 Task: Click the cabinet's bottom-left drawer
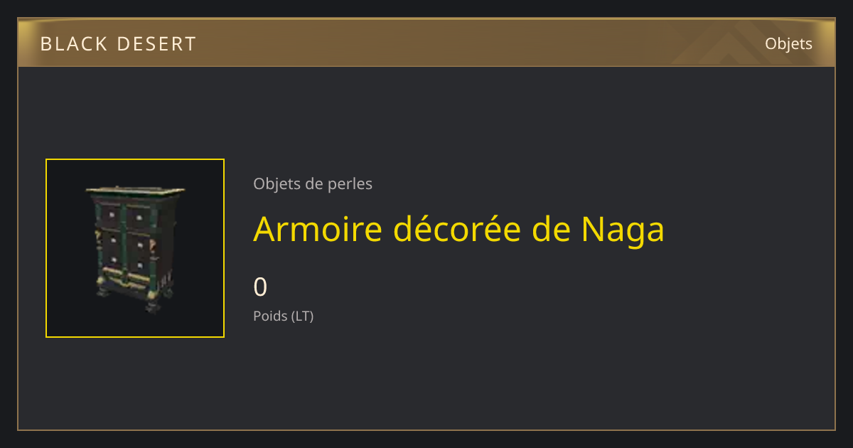click(x=112, y=260)
